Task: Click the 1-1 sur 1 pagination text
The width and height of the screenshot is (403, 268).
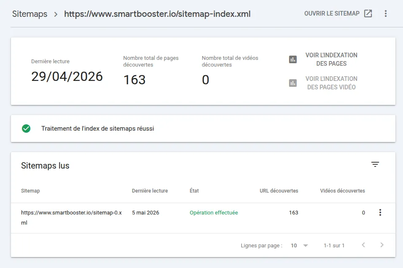Action: pos(334,245)
